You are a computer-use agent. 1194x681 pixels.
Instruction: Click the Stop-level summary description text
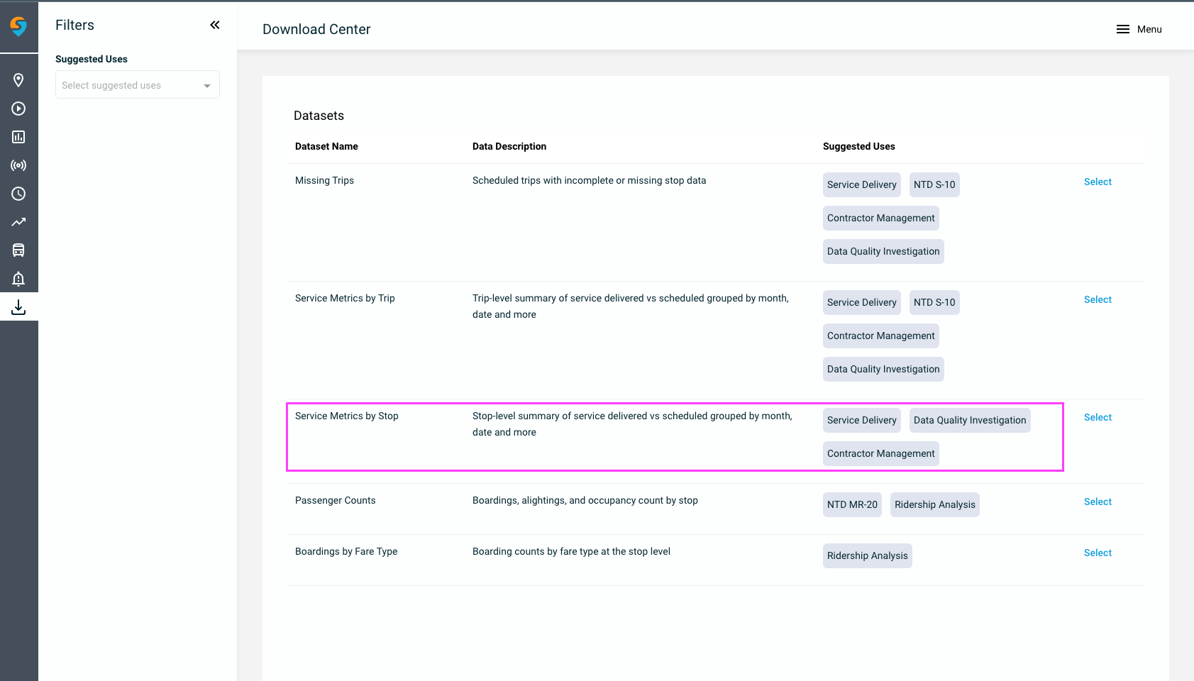(632, 424)
